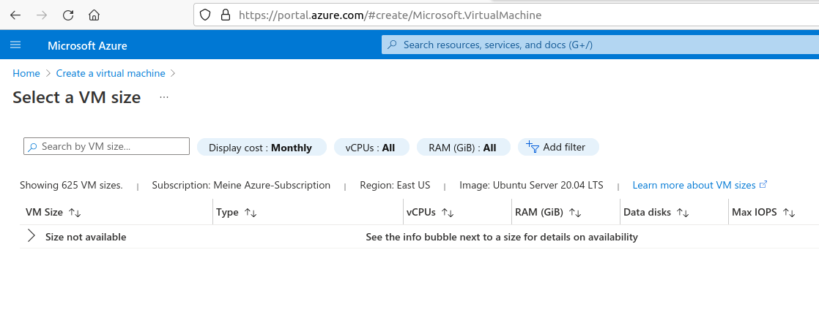Click the Search resources, services, and docs box
This screenshot has width=819, height=315.
pos(600,45)
